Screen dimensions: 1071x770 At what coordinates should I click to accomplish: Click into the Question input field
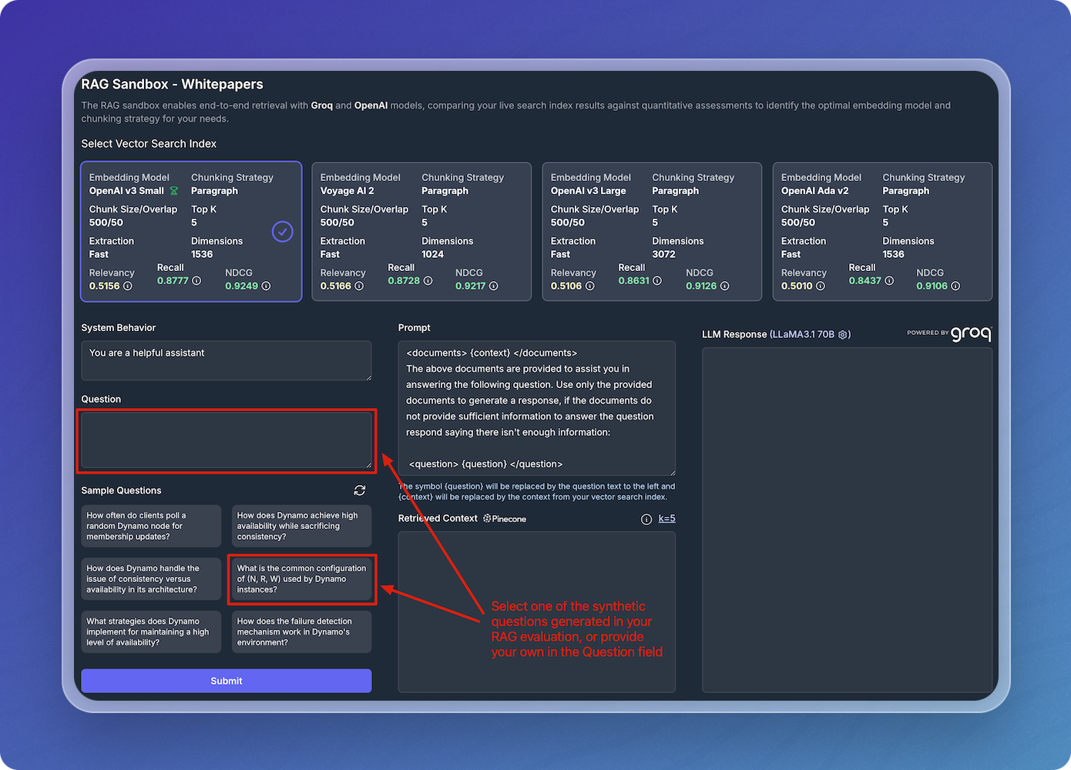click(227, 440)
